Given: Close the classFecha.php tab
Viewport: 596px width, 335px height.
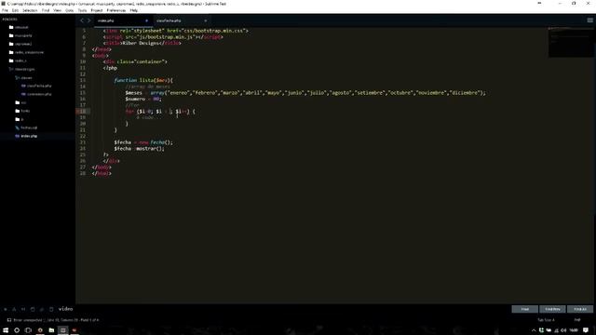Looking at the screenshot, I should point(206,20).
